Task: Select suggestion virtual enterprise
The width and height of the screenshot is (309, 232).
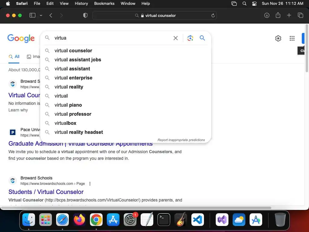Action: pos(126,78)
